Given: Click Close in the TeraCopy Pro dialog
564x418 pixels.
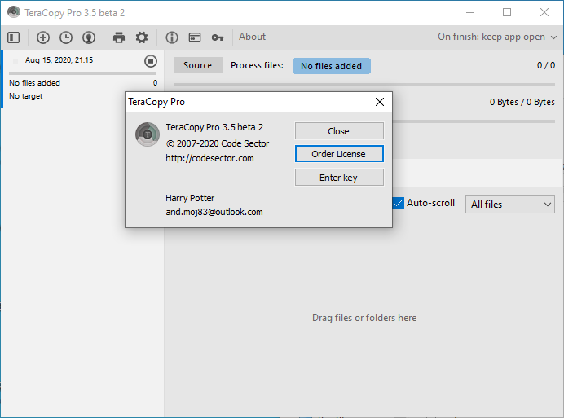Looking at the screenshot, I should pos(339,131).
